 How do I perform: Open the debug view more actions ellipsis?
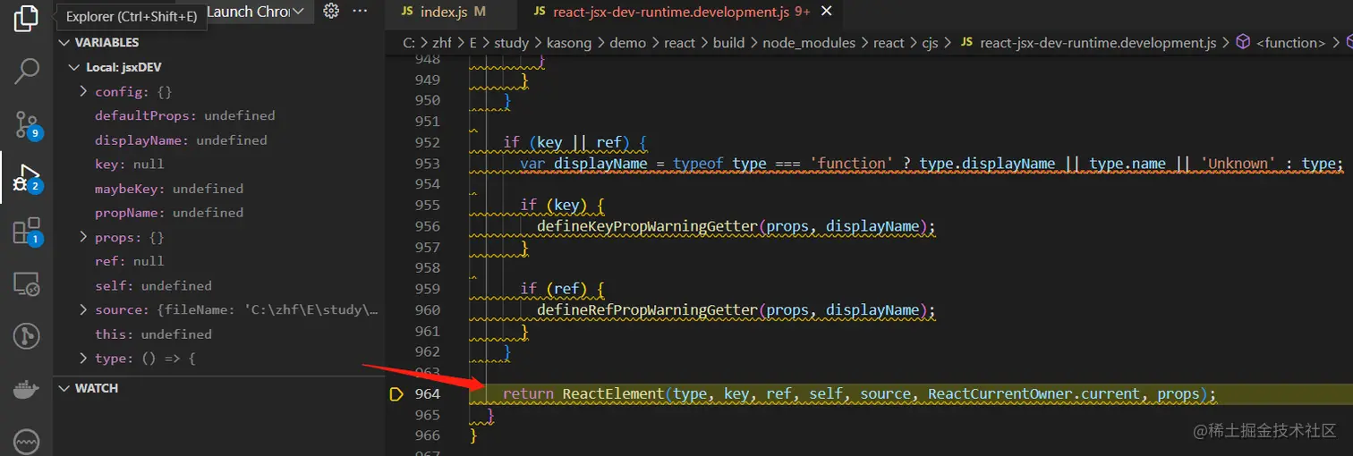coord(360,11)
